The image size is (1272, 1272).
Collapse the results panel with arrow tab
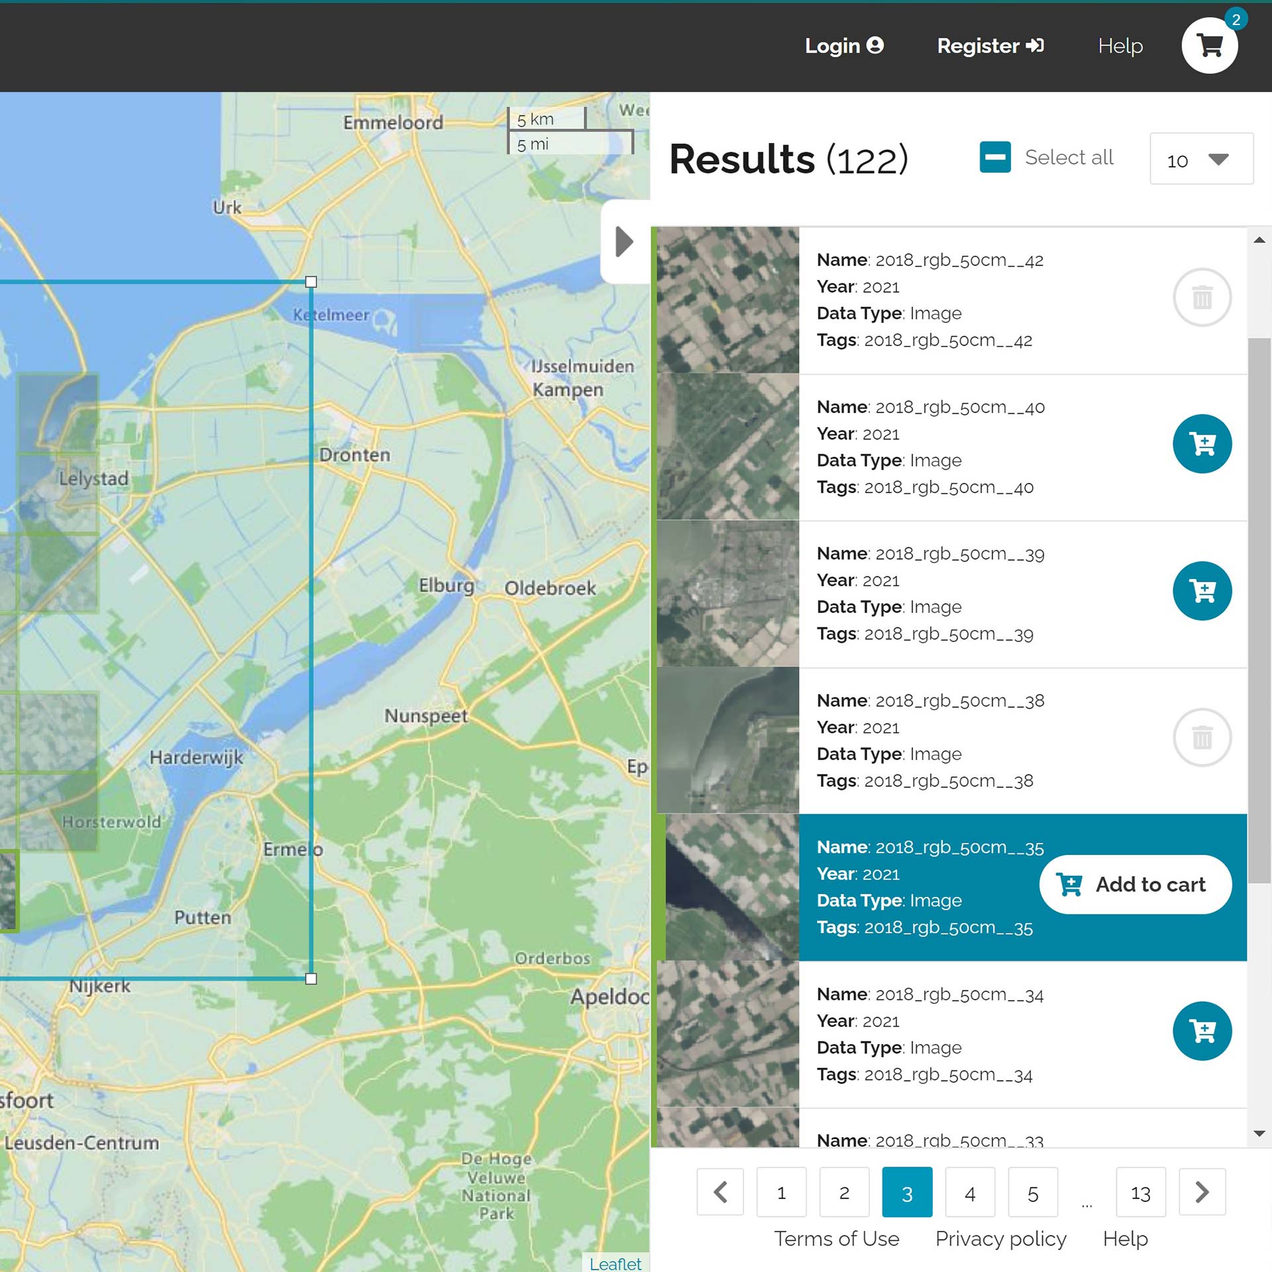tap(624, 242)
